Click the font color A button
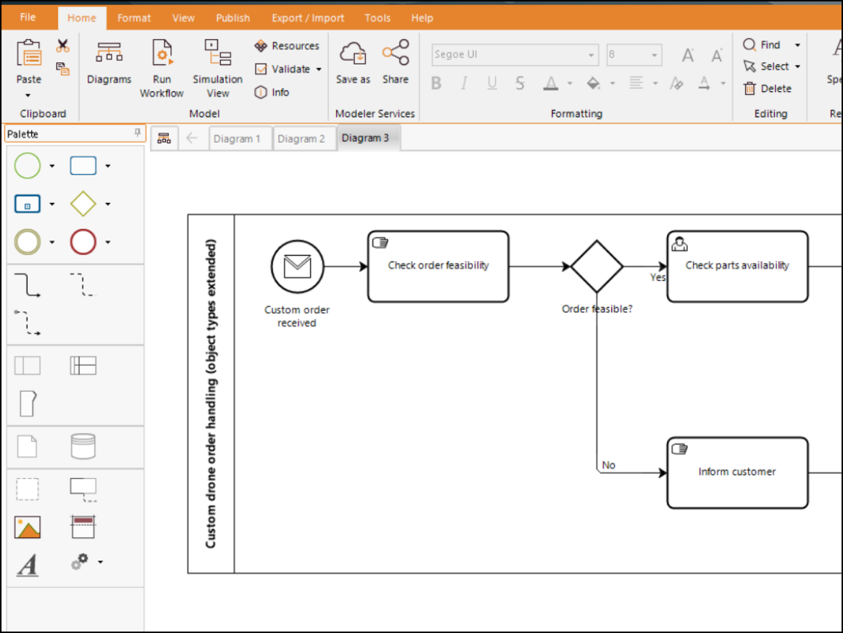The height and width of the screenshot is (633, 843). pyautogui.click(x=550, y=83)
